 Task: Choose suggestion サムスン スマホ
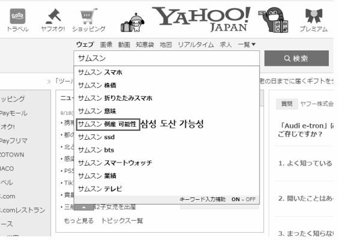pyautogui.click(x=166, y=73)
